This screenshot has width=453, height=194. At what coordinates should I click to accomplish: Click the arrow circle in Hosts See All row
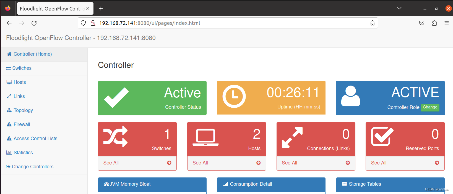point(259,163)
